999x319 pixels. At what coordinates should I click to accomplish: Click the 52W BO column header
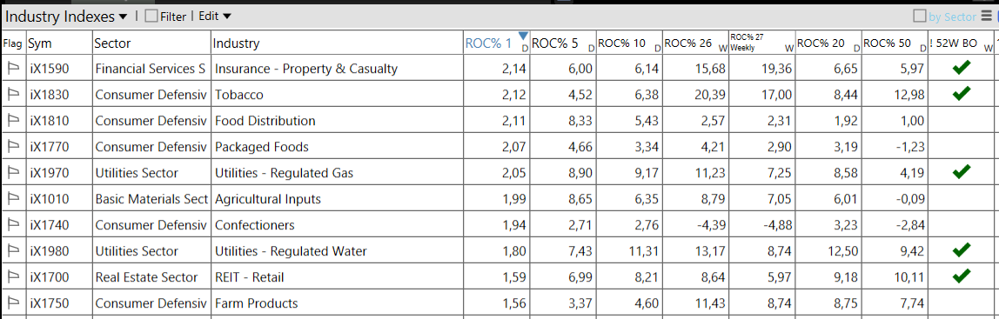click(962, 43)
